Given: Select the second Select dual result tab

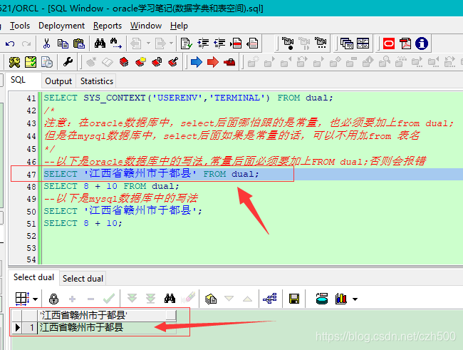Looking at the screenshot, I should coord(83,279).
